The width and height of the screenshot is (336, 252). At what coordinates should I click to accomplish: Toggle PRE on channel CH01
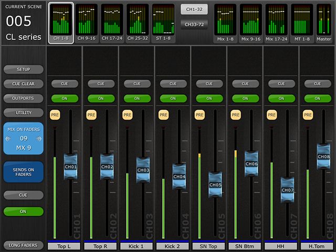(x=55, y=114)
